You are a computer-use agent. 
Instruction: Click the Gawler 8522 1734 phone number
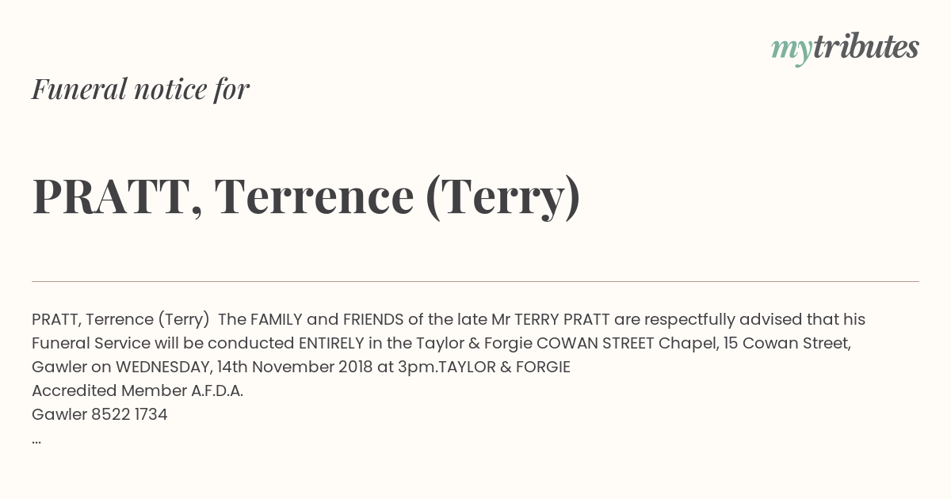pyautogui.click(x=100, y=414)
